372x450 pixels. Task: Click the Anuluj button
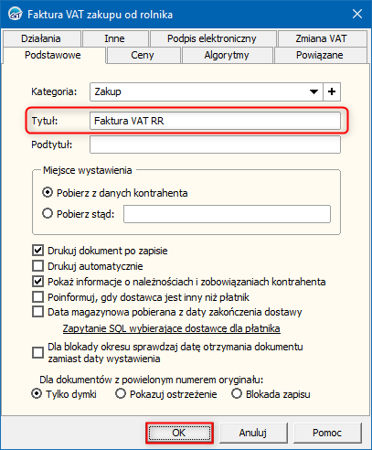coord(253,433)
